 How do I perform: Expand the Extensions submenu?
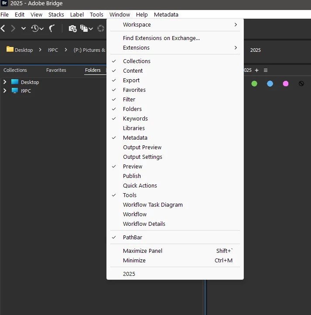tap(175, 48)
